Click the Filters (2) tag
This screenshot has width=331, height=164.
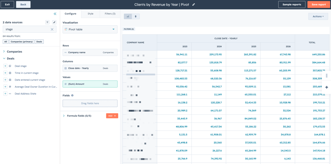129,29
